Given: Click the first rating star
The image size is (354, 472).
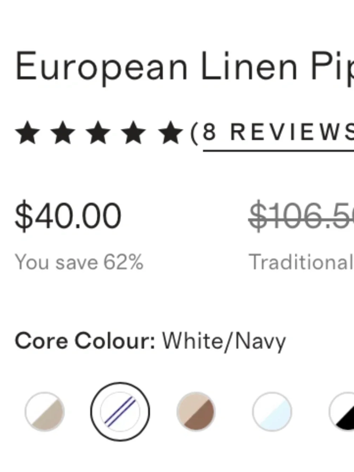Looking at the screenshot, I should point(28,132).
